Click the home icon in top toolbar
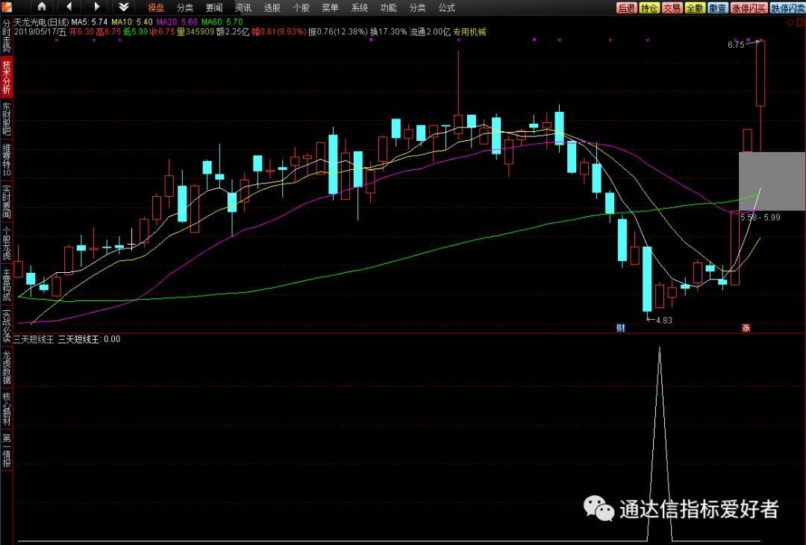 coord(42,7)
